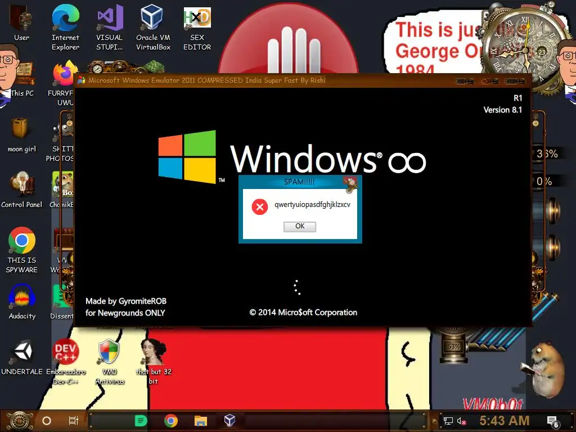Click the muted volume tray icon

[462, 421]
